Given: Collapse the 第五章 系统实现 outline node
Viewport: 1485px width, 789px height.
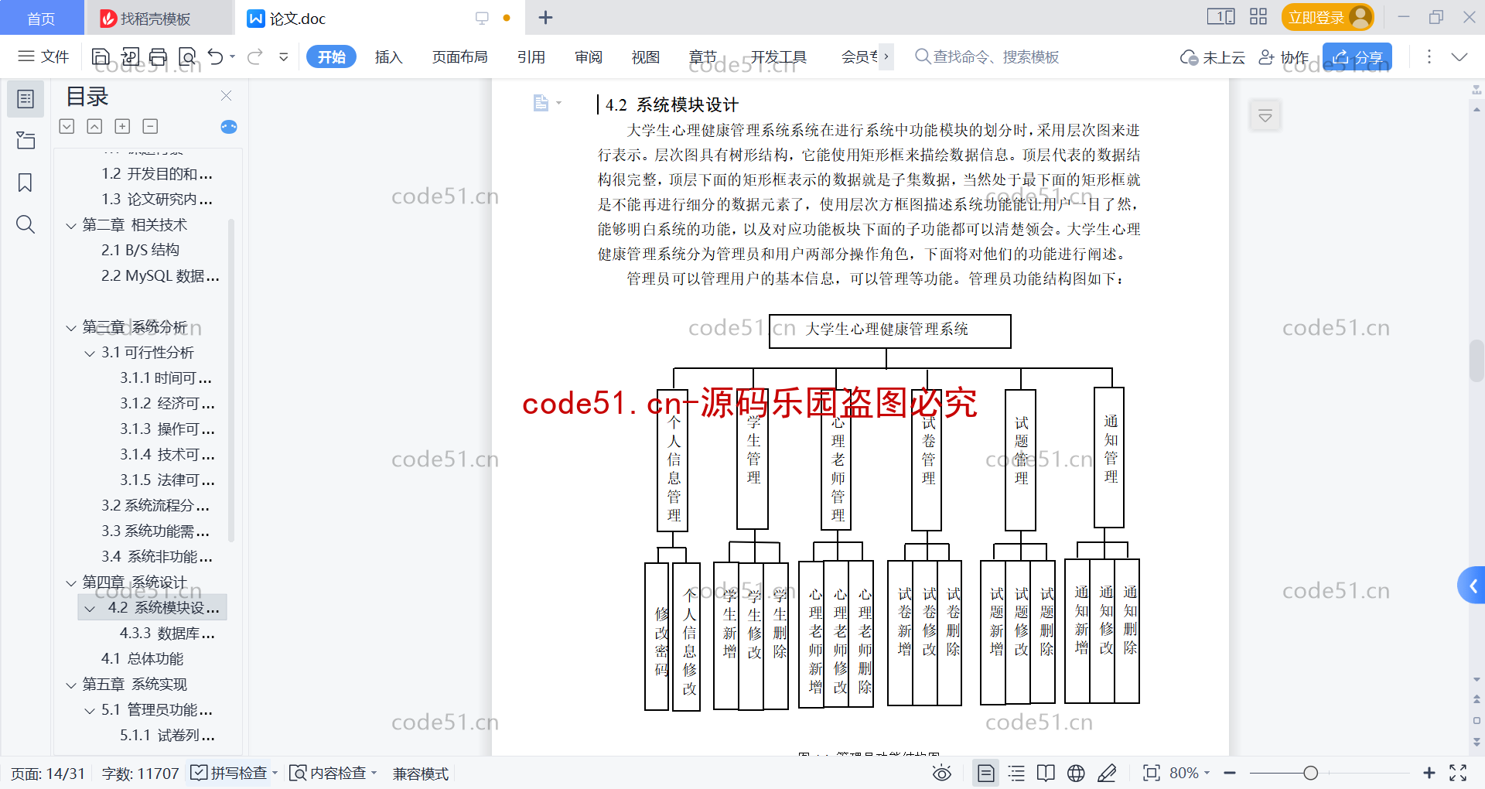Looking at the screenshot, I should point(71,685).
